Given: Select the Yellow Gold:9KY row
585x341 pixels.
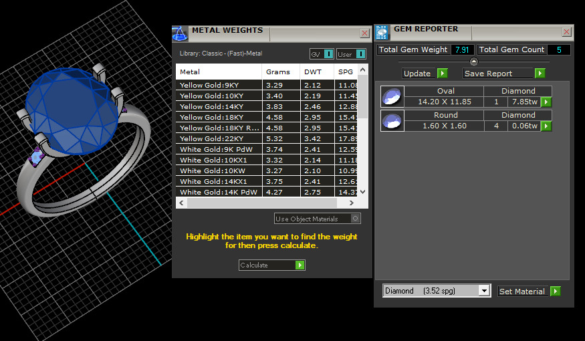Looking at the screenshot, I should 267,85.
